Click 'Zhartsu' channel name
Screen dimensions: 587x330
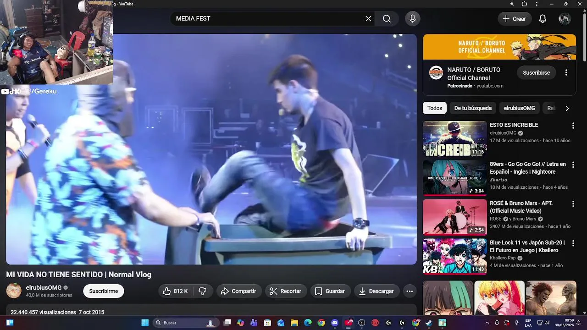498,180
